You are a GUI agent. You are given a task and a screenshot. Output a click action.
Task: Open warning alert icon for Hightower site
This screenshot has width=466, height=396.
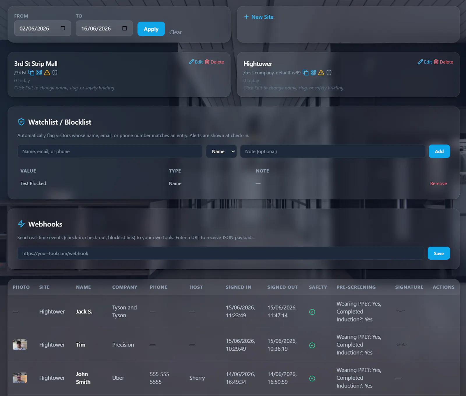point(321,73)
